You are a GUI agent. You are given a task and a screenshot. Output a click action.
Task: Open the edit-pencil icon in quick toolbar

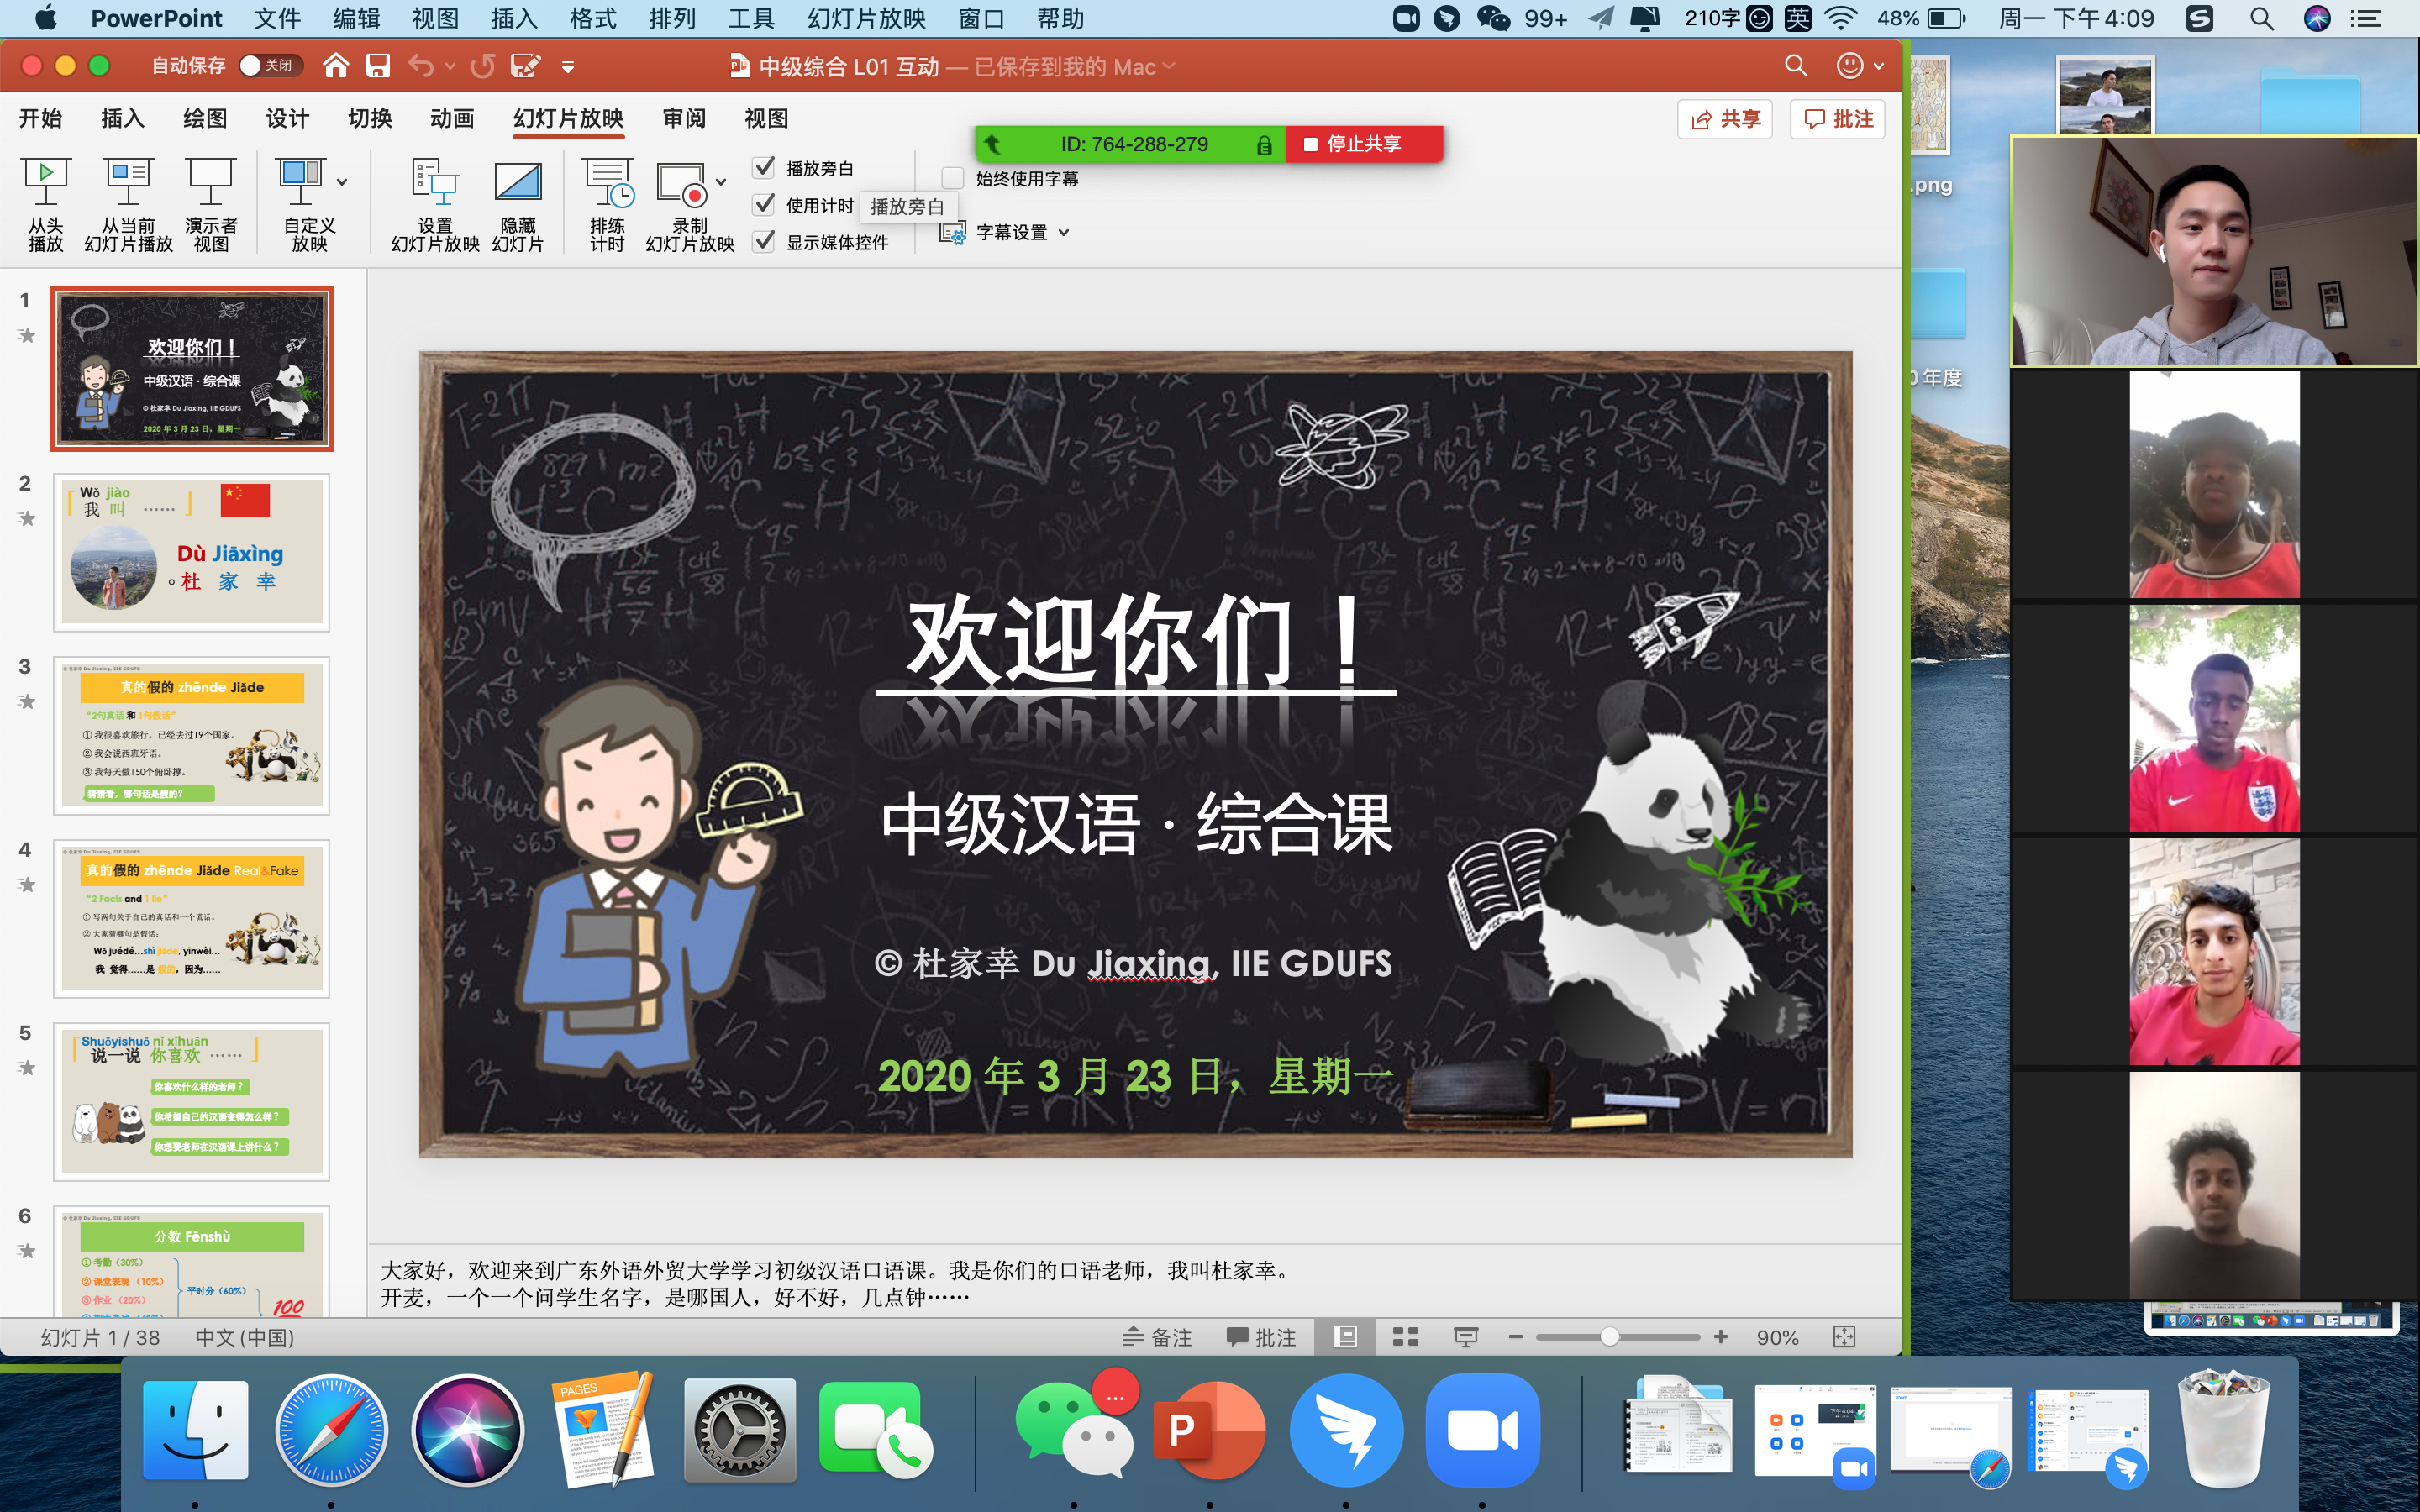point(526,66)
